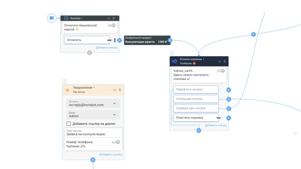The height and width of the screenshot is (169, 301).
Task: Click the Успешная оплата button field
Action: click(196, 99)
